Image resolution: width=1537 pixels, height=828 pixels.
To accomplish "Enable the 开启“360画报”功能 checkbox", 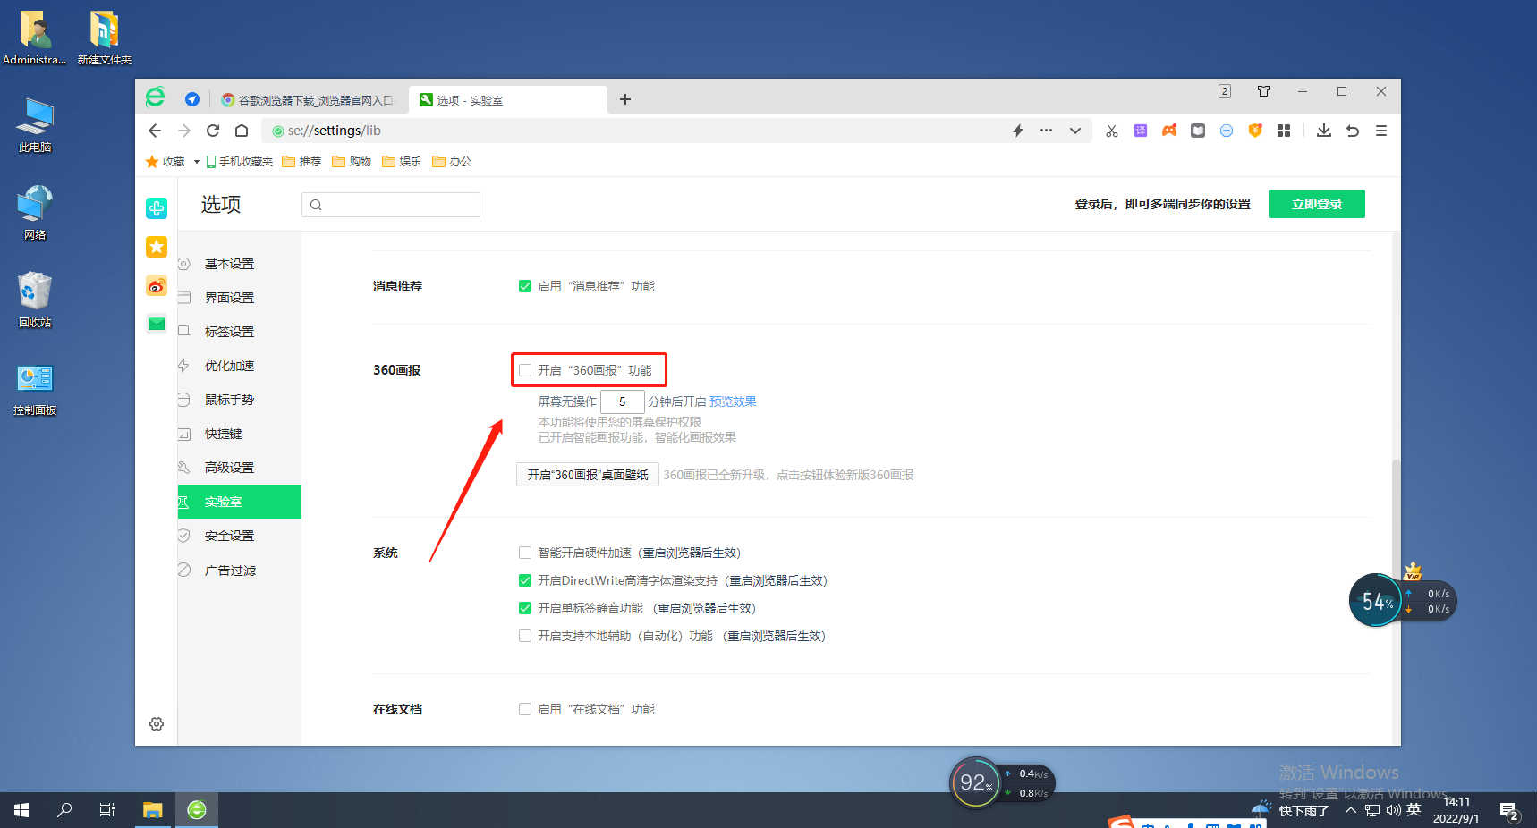I will pyautogui.click(x=525, y=370).
